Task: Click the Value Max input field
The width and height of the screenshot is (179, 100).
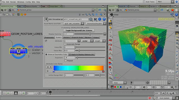Action: pos(69,51)
